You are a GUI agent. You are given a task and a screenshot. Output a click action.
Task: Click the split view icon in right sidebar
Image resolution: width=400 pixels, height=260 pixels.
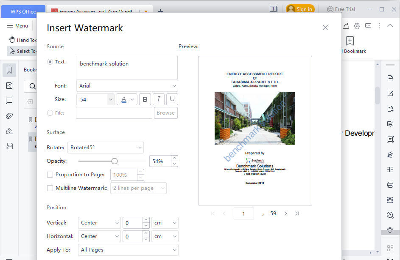(390, 170)
